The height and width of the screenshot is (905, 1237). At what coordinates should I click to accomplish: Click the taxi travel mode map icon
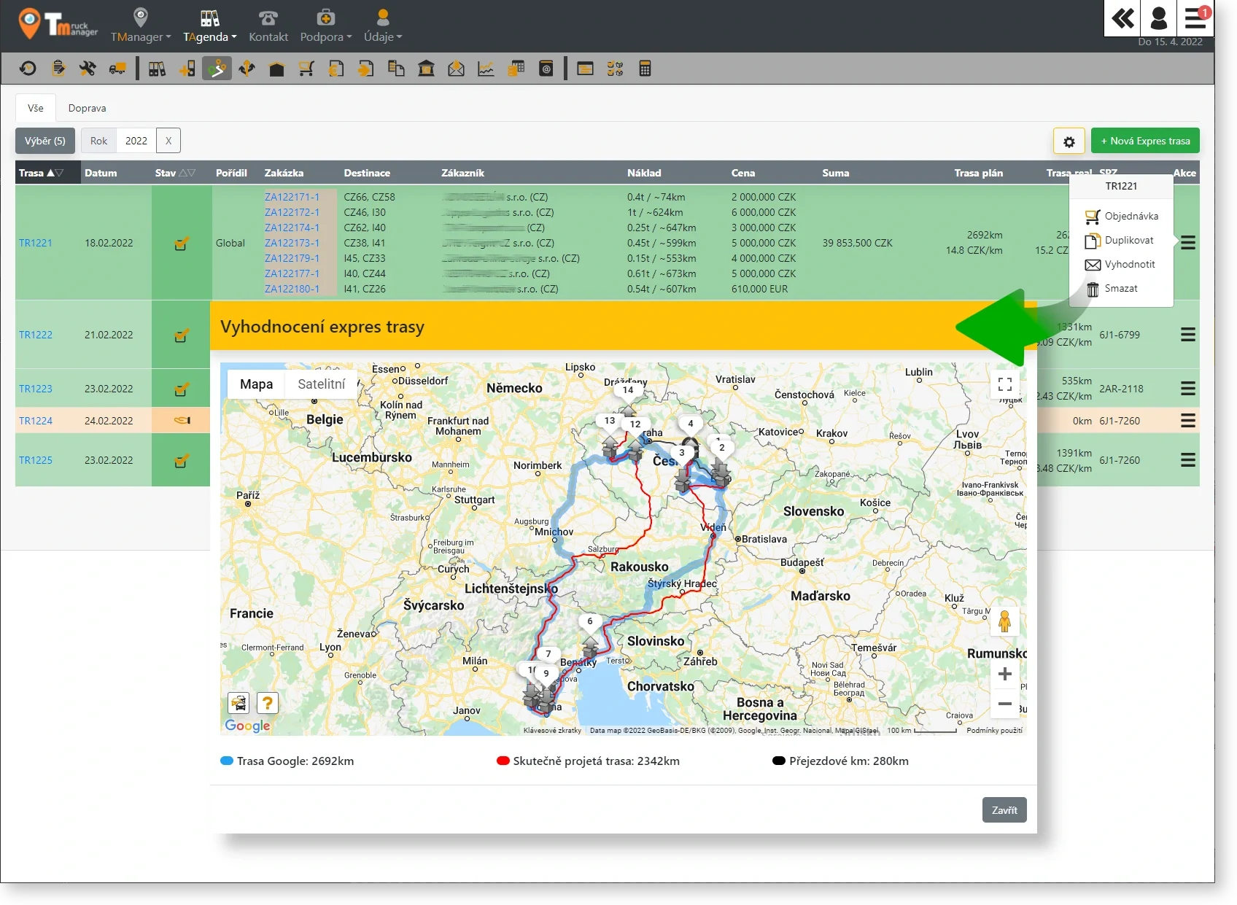pyautogui.click(x=239, y=702)
